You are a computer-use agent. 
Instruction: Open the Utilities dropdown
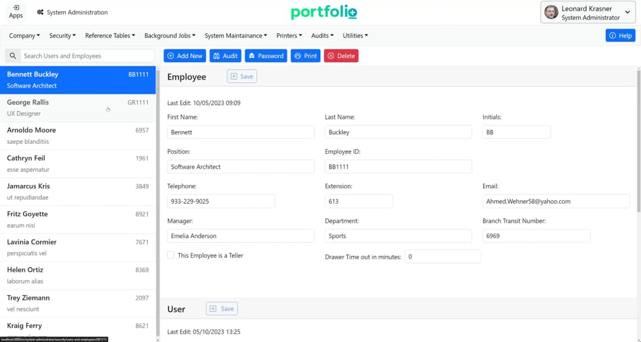pos(355,36)
